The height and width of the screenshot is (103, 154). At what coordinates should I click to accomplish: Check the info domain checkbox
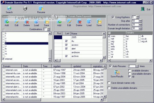[x=109, y=49]
